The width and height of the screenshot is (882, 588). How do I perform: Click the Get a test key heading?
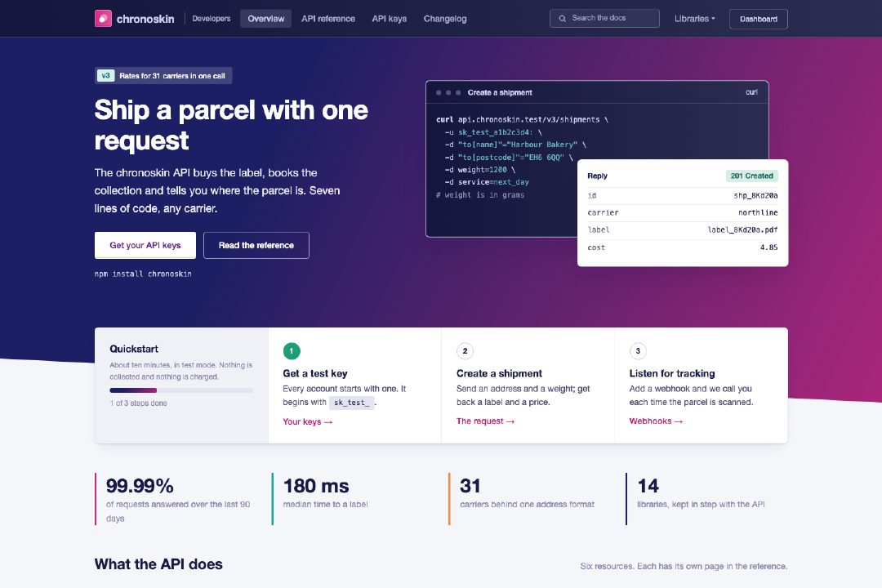[x=315, y=373]
